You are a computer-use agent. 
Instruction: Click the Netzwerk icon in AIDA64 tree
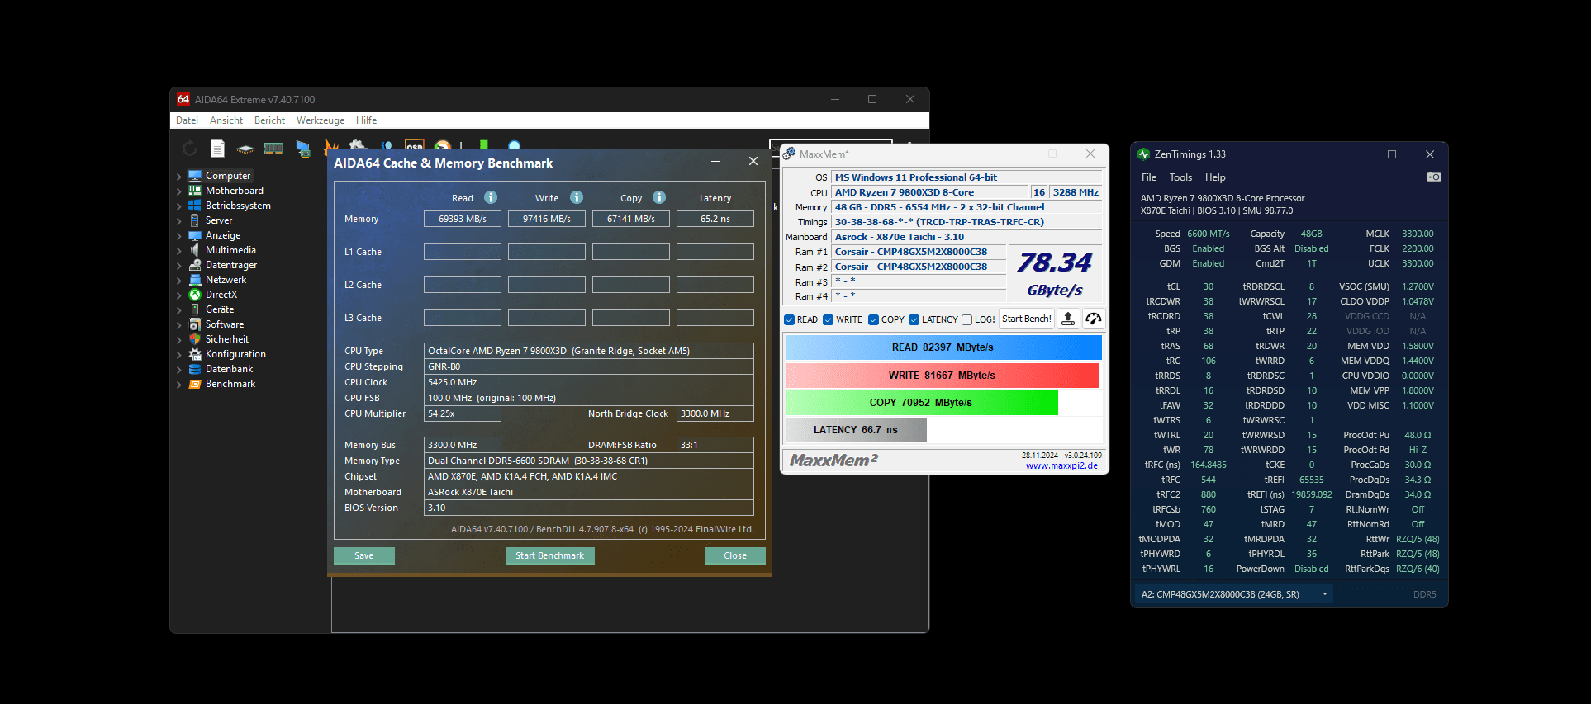(195, 280)
